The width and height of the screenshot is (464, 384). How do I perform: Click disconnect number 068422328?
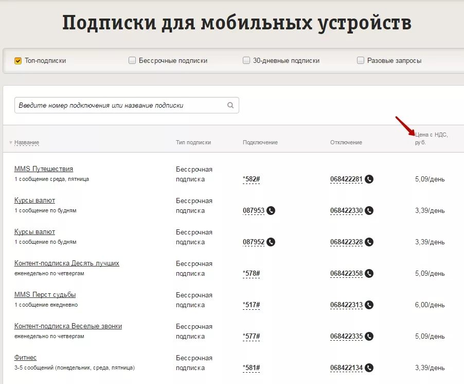point(346,242)
